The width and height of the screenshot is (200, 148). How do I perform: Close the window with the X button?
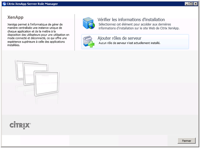click(x=195, y=4)
